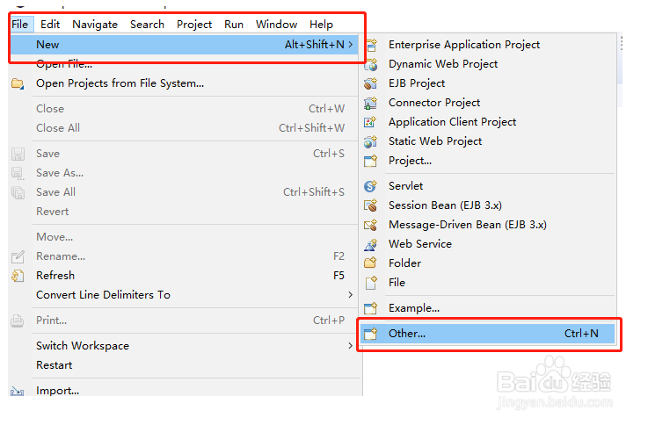Click the Connector Project icon
Image resolution: width=648 pixels, height=425 pixels.
(371, 103)
